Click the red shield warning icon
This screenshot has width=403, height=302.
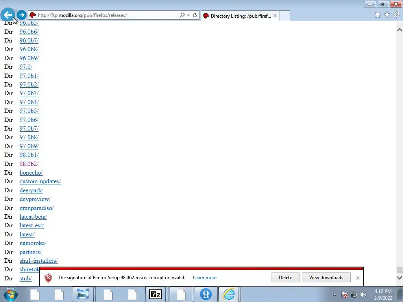click(48, 278)
